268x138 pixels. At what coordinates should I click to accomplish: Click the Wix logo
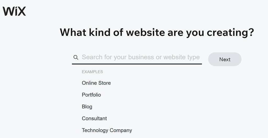[x=14, y=11]
